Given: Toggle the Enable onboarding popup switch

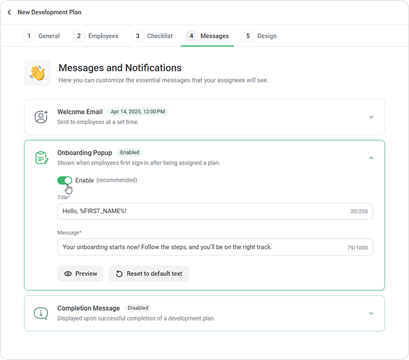Looking at the screenshot, I should pyautogui.click(x=65, y=181).
